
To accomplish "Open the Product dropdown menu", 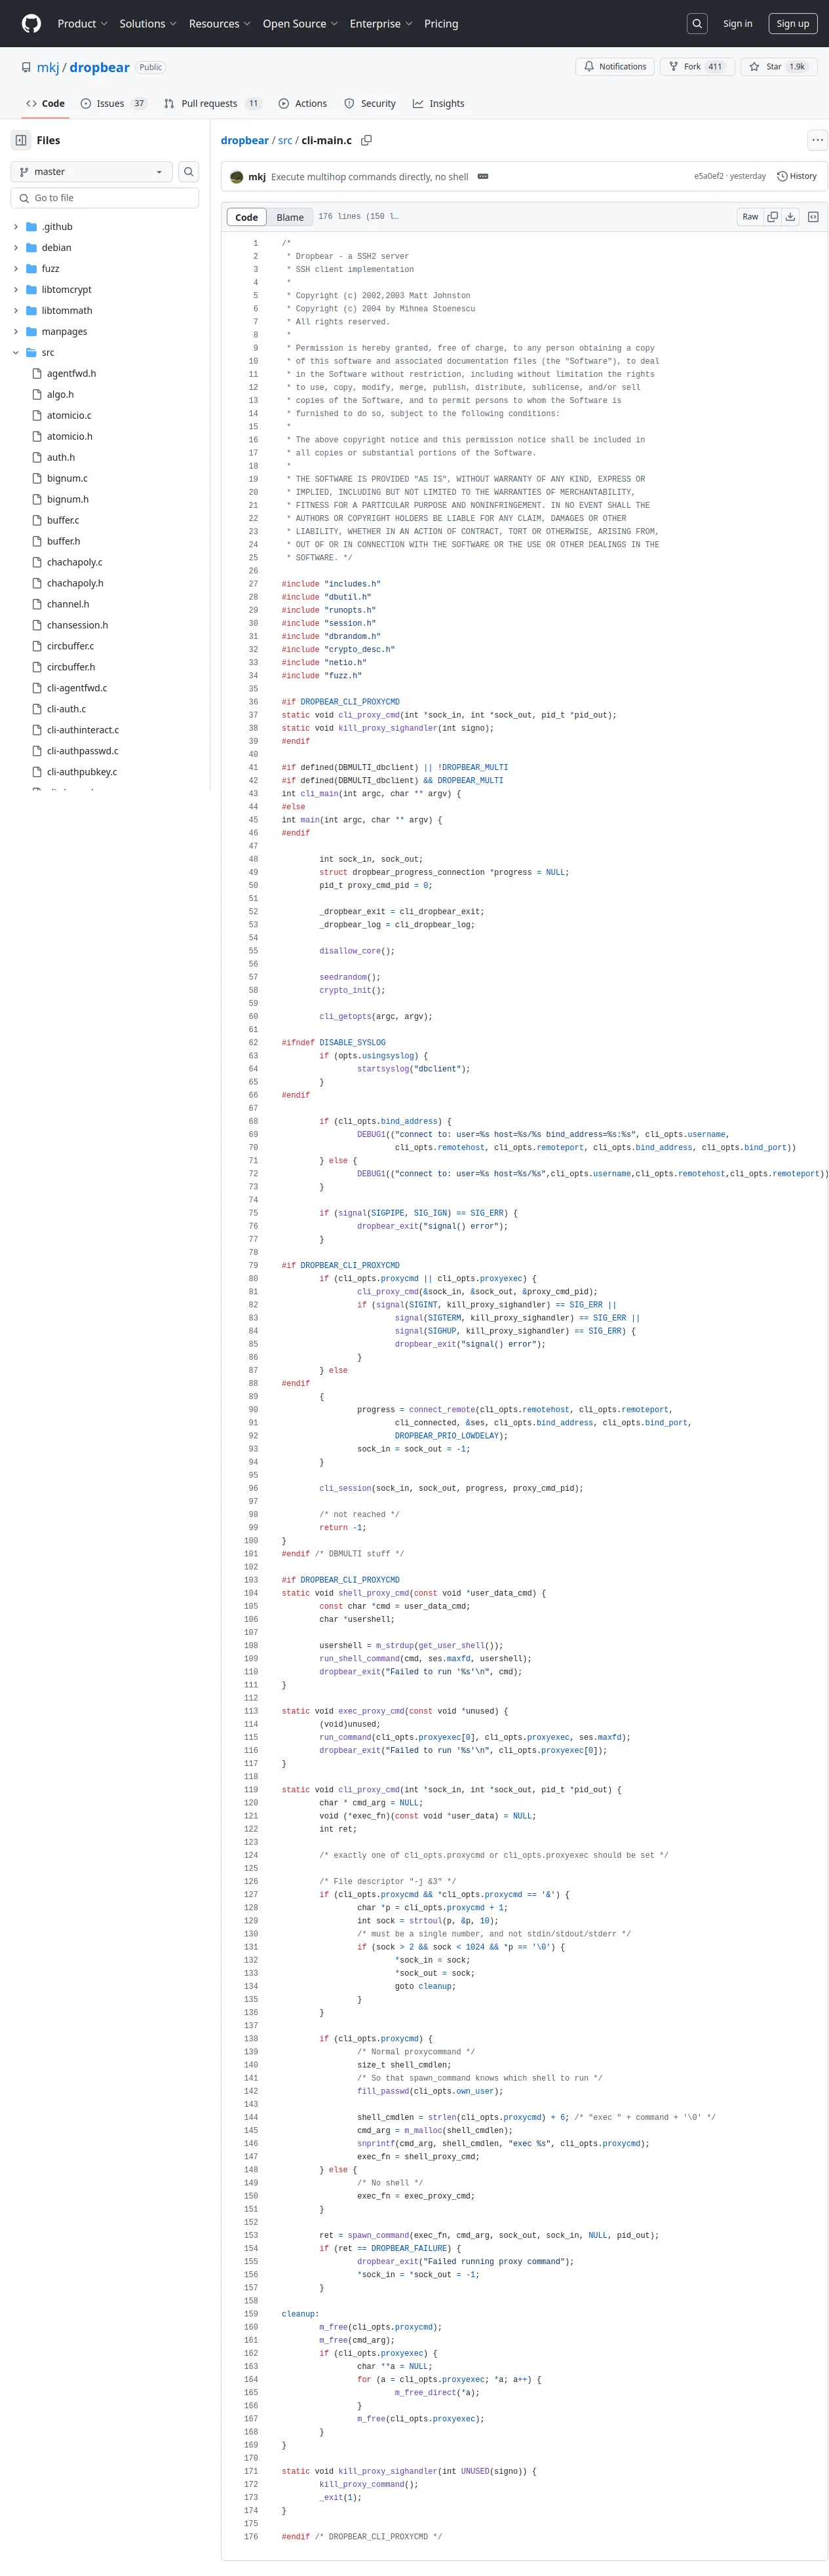I will coord(83,24).
